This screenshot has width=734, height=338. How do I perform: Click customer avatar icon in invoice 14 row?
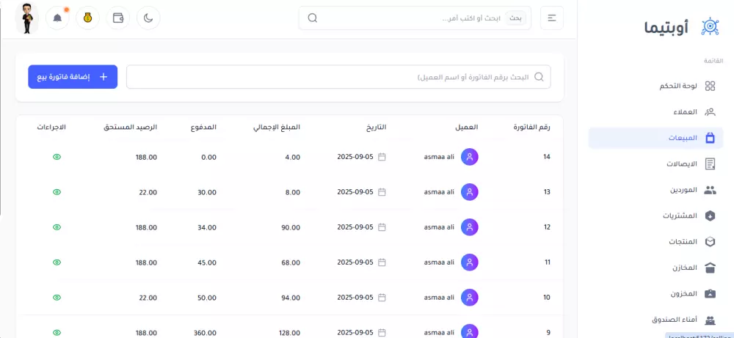pos(470,157)
